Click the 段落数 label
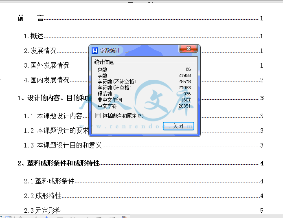283x218 pixels. tap(105, 94)
